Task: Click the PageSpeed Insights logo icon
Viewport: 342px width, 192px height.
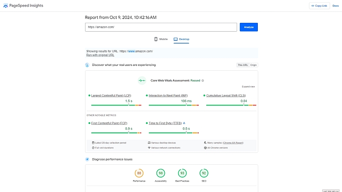Action: point(6,6)
